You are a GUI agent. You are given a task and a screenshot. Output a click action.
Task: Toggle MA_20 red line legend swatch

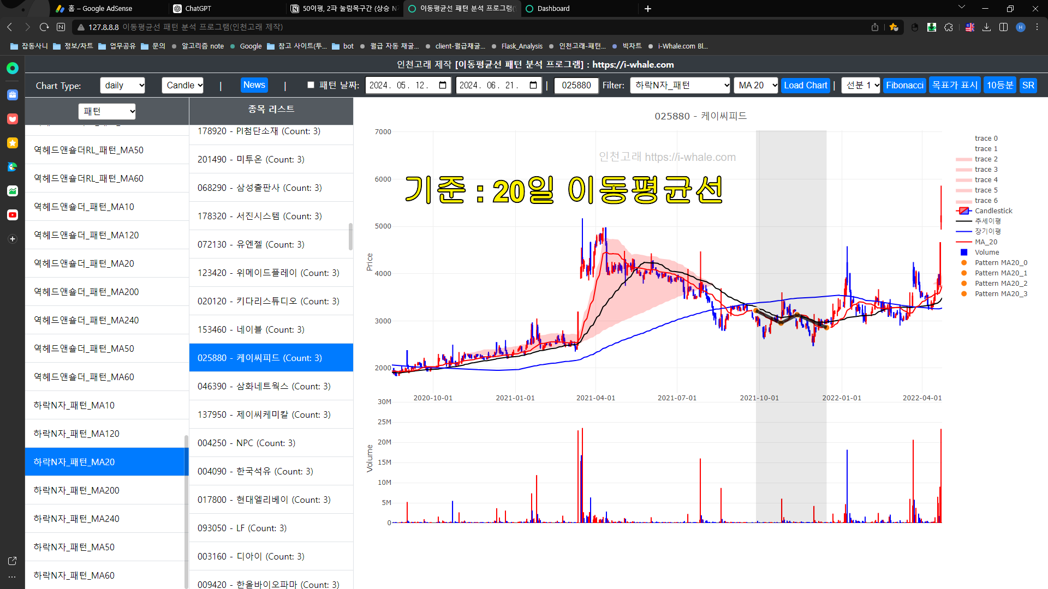(x=964, y=242)
